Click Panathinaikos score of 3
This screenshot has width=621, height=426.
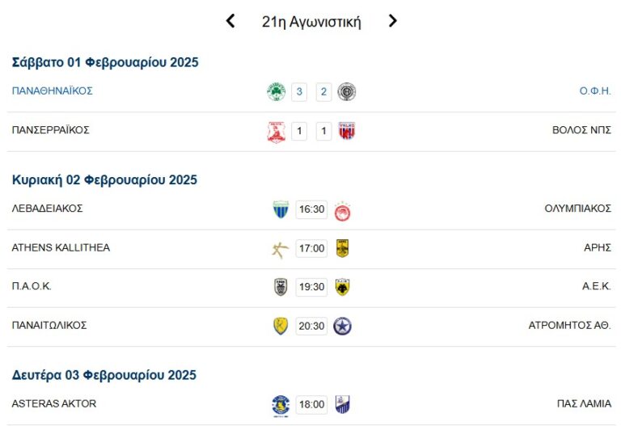pyautogui.click(x=300, y=91)
